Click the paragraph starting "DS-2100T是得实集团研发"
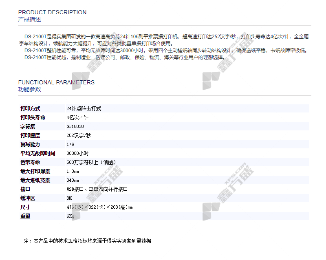The width and height of the screenshot is (326, 260). (164, 40)
